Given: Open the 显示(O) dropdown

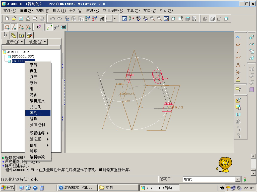Looking at the screenshot, I should click(x=13, y=42).
